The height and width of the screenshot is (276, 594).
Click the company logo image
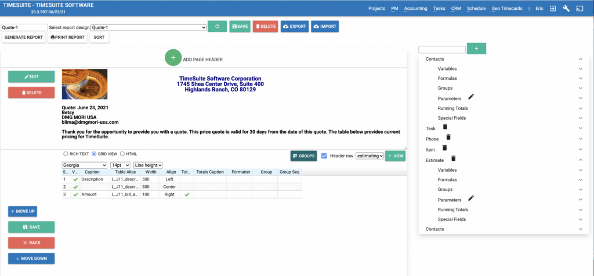(85, 84)
